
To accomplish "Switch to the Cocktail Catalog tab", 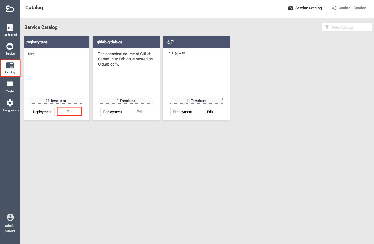I will tap(349, 8).
